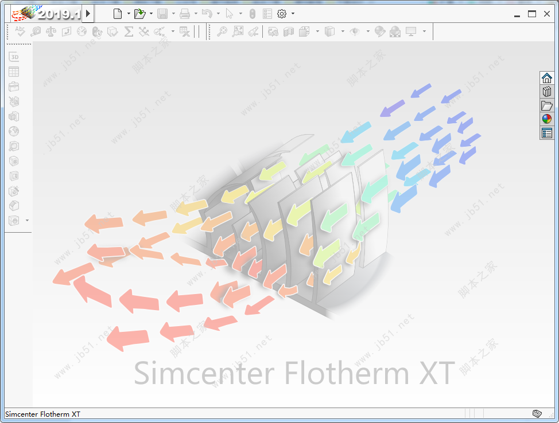559x423 pixels.
Task: Click the Open file folder icon
Action: (x=140, y=14)
